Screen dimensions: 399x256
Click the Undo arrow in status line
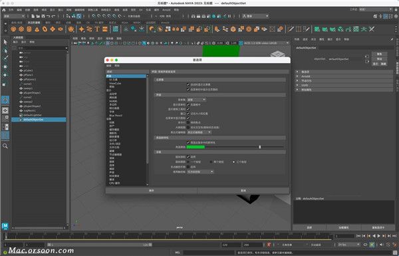(x=48, y=16)
